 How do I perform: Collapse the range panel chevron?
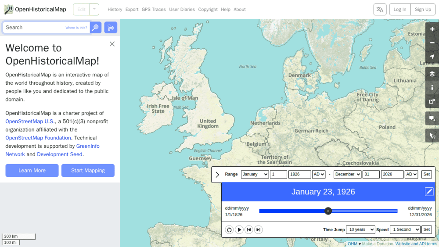click(217, 175)
